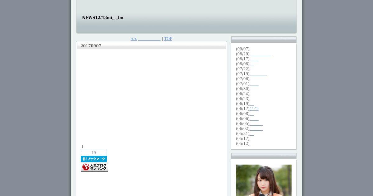Click the (06/30) date in the sidebar
Viewport: 373px width, 196px height.
pyautogui.click(x=243, y=89)
